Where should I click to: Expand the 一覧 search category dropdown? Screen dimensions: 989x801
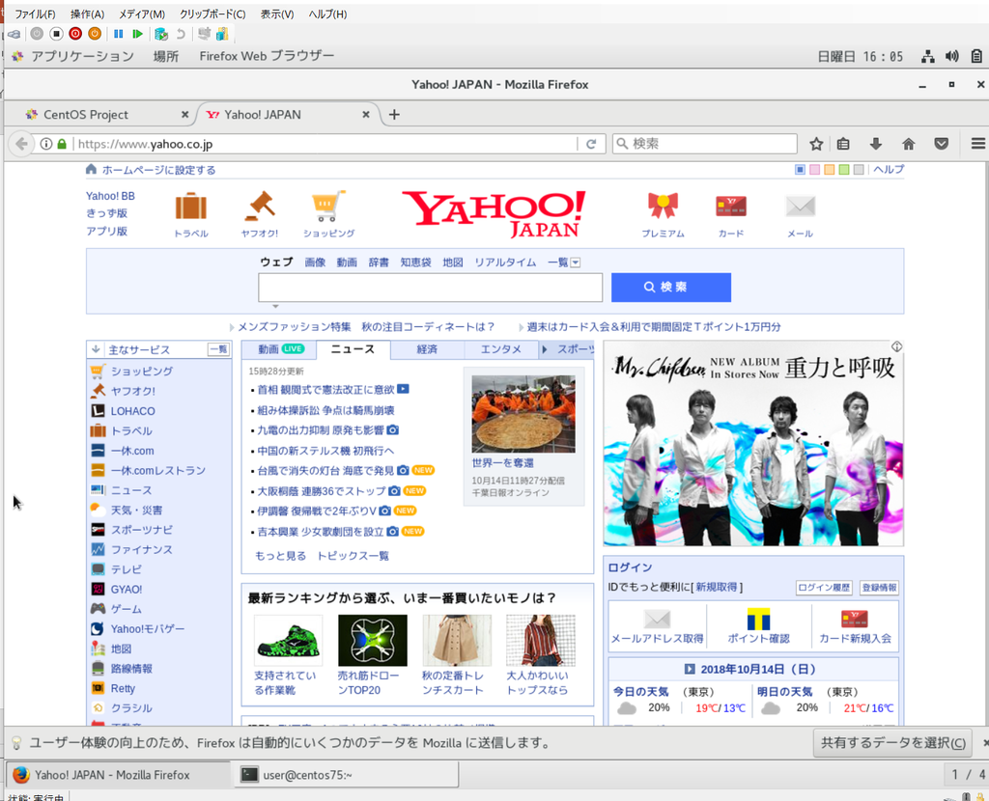pyautogui.click(x=576, y=262)
